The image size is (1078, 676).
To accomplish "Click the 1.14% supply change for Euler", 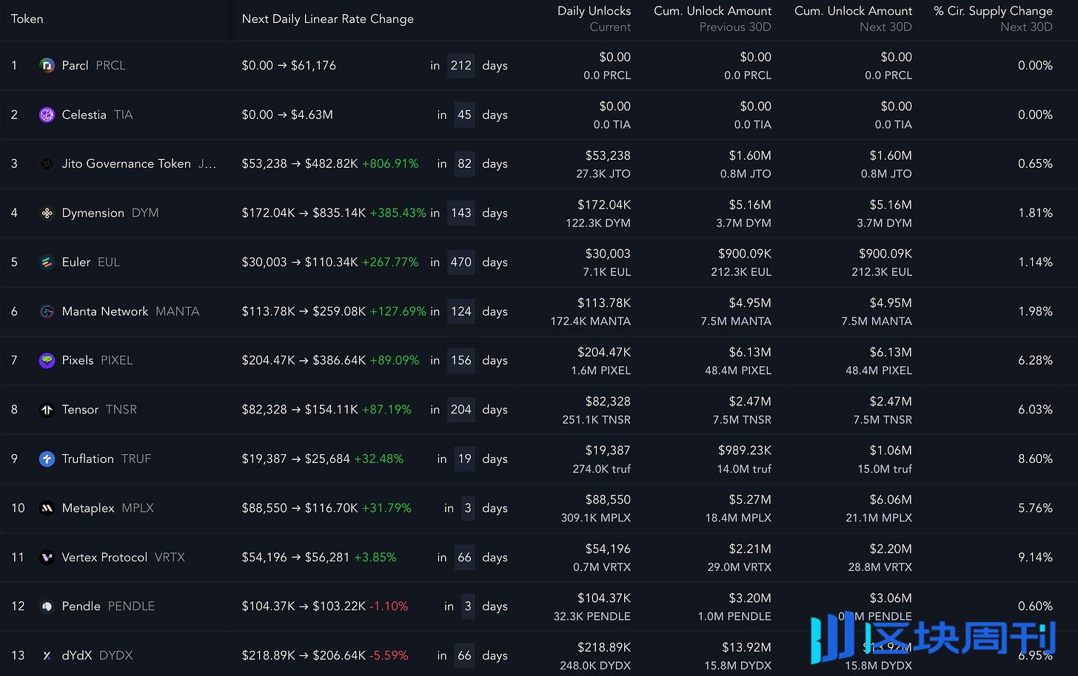I will pos(1035,263).
